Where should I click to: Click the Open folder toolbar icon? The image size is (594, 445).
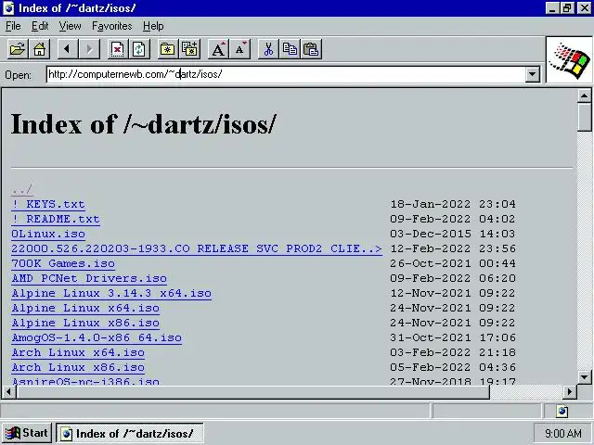pos(18,49)
